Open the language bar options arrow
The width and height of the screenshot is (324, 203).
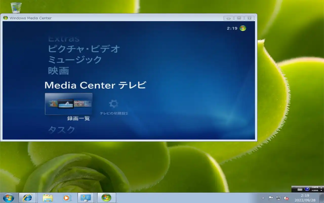321,191
